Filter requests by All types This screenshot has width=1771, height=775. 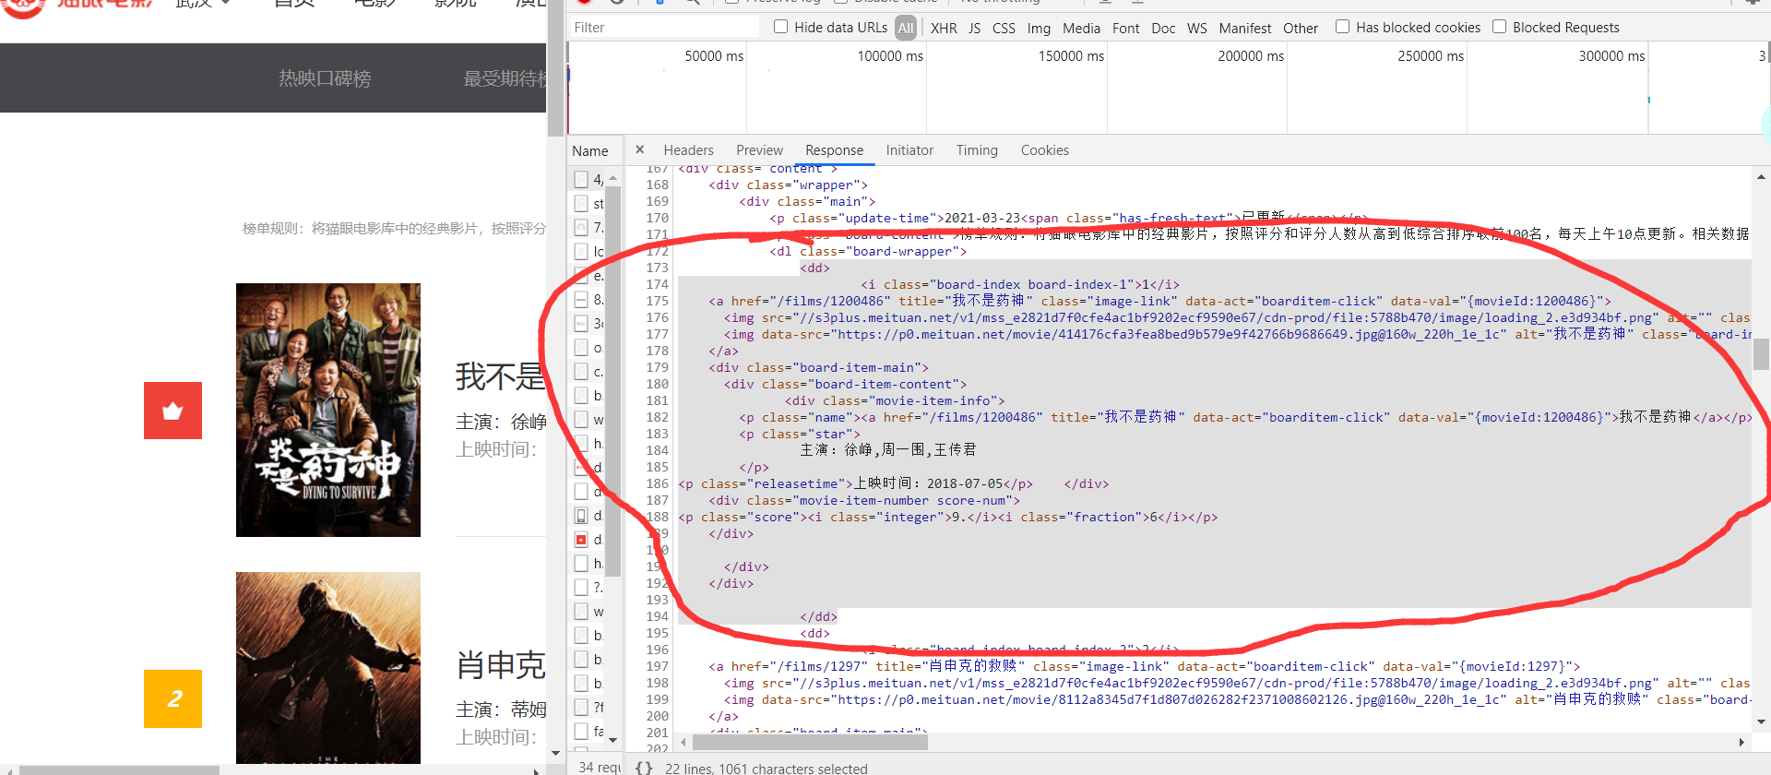tap(906, 28)
